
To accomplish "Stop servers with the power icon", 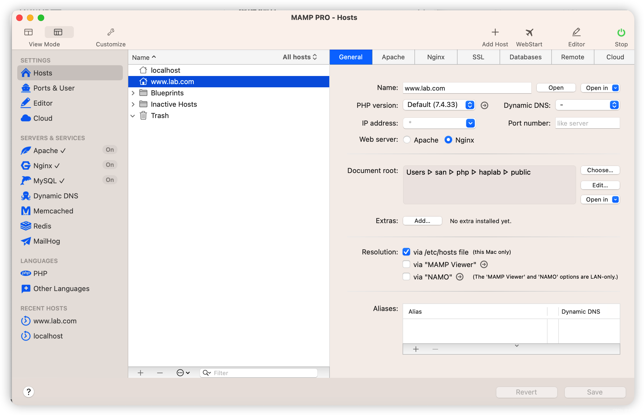I will [x=621, y=32].
